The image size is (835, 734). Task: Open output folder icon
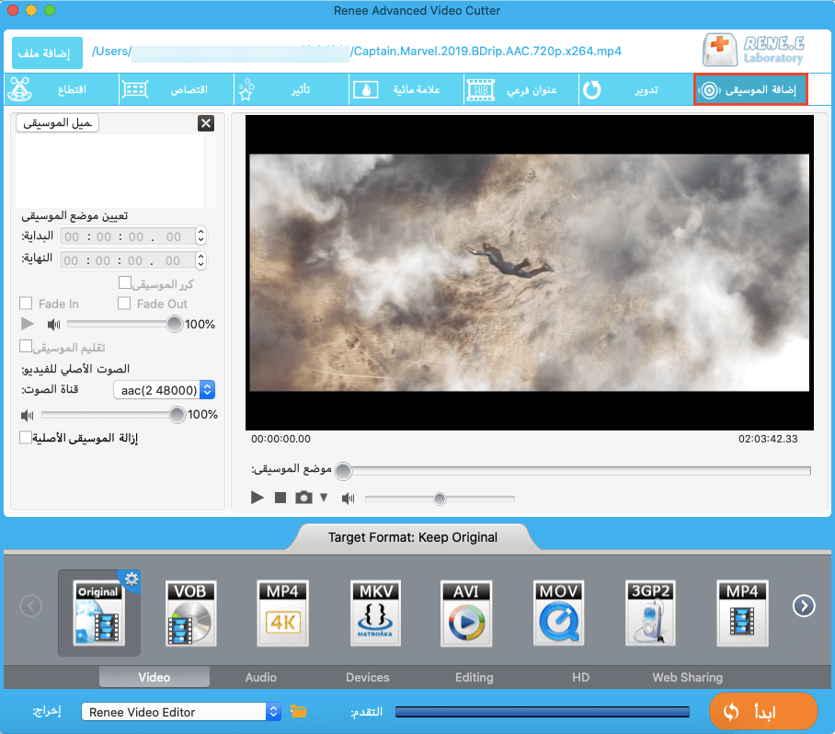(298, 711)
